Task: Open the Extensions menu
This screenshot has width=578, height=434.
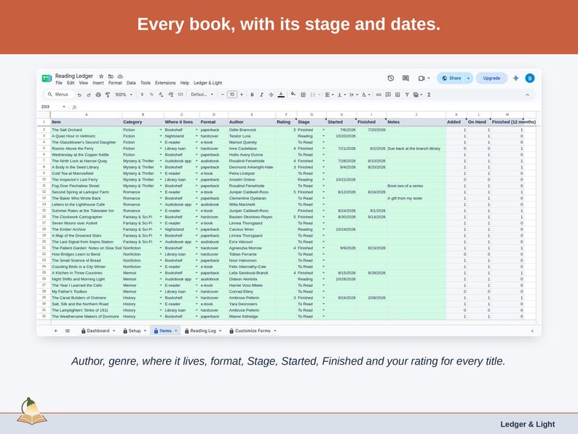Action: 165,83
